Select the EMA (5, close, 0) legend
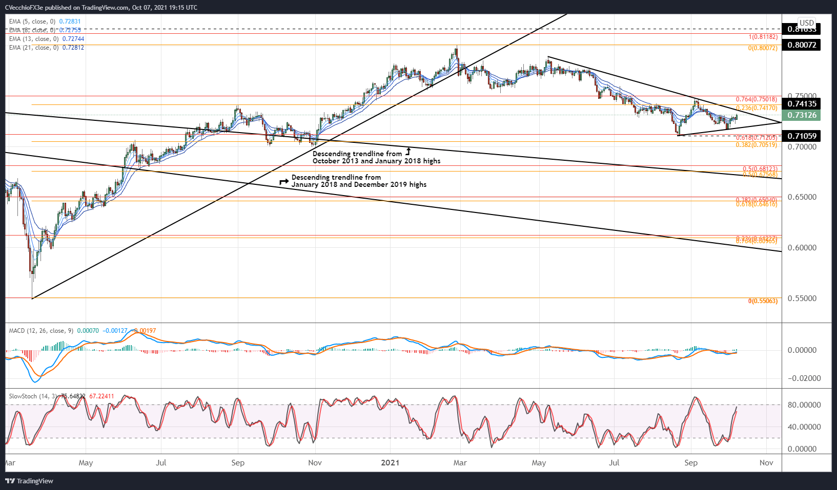Screen dimensions: 837x490 pos(45,22)
